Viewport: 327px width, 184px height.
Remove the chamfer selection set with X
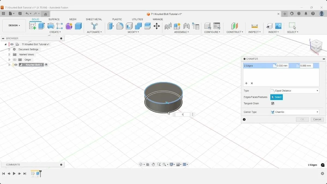pyautogui.click(x=252, y=83)
